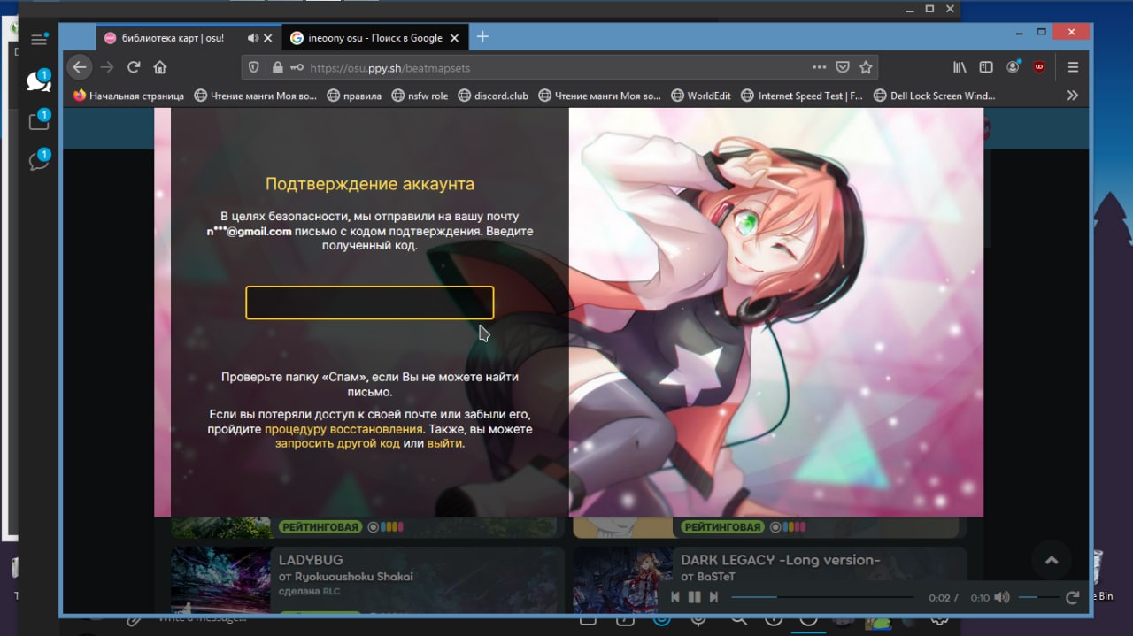Viewport: 1133px width, 636px height.
Task: Click the repeat icon in player
Action: 1073,597
